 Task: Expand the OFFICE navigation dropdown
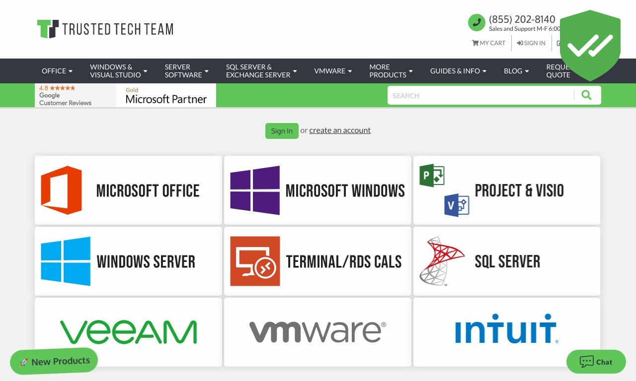(57, 71)
